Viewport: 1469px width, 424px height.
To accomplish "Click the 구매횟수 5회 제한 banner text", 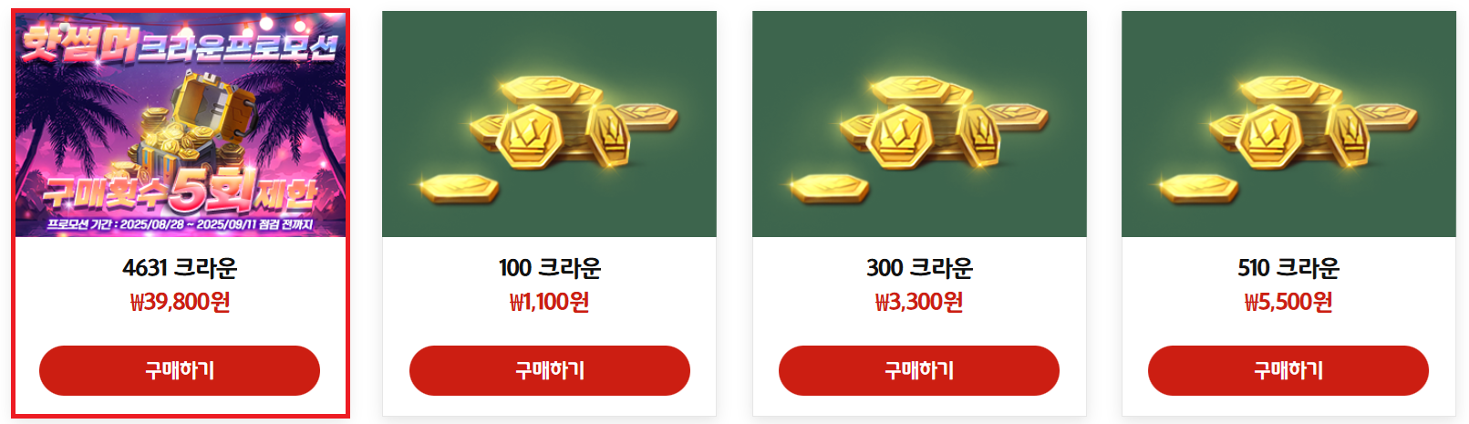I will [x=180, y=191].
